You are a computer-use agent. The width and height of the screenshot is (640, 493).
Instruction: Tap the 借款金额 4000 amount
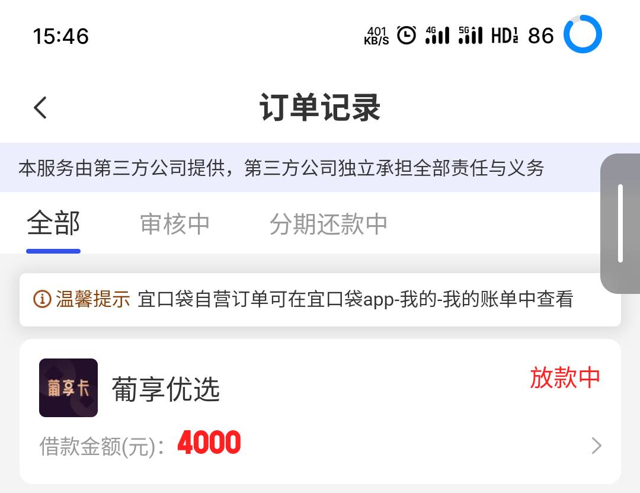pyautogui.click(x=209, y=443)
